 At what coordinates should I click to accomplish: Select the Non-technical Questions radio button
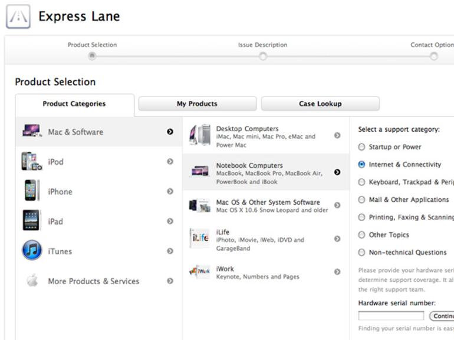[x=361, y=253]
